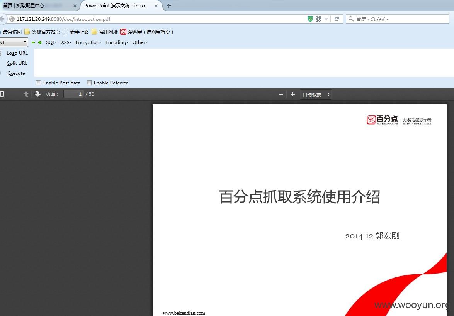Click the HackBar URL text area

244,63
